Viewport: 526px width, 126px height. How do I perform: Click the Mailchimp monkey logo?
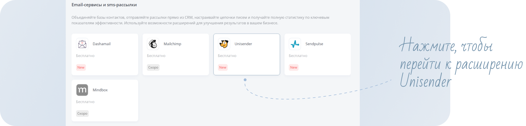(153, 44)
